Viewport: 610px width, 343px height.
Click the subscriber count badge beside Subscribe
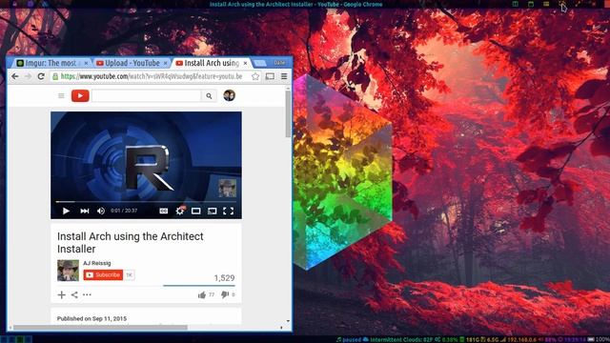tap(130, 275)
